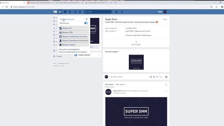Click Super Smm author name on post
Viewport: 224px width, 126px height.
click(117, 91)
